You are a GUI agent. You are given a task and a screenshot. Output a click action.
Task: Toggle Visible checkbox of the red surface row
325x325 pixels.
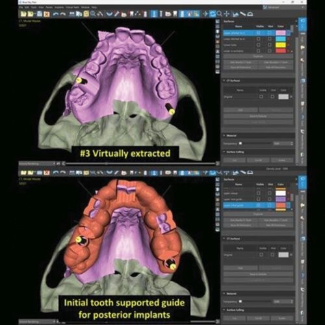pyautogui.click(x=259, y=51)
